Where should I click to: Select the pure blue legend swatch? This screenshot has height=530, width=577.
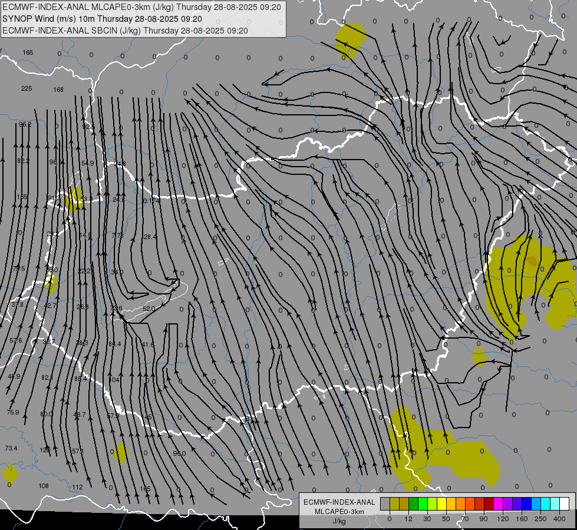tap(527, 504)
